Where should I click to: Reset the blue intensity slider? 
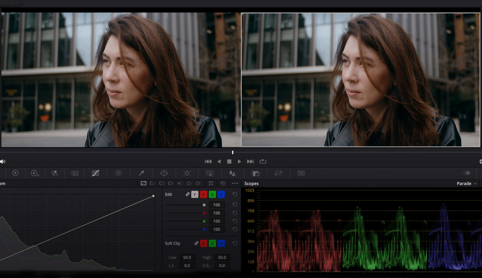click(235, 229)
